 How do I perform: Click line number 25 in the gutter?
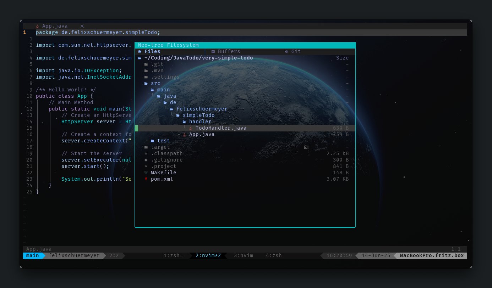[29, 192]
